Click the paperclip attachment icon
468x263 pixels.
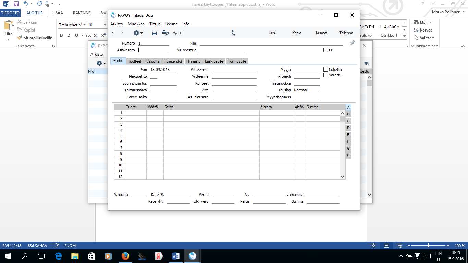tap(352, 43)
